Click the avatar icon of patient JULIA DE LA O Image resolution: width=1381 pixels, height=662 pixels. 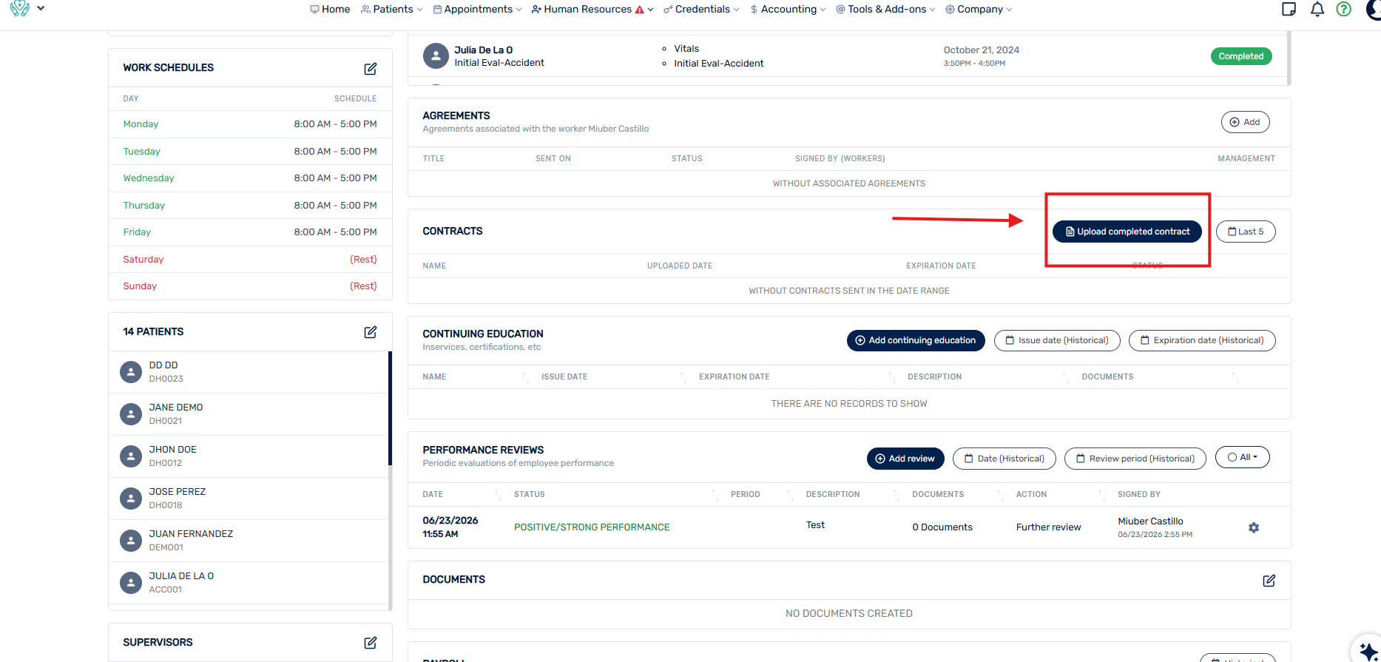131,583
